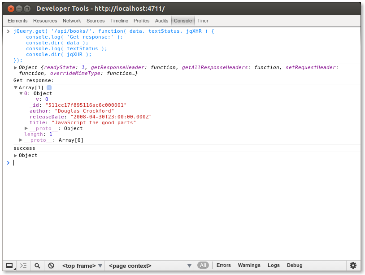365x275 pixels.
Task: Switch to the Tincr tab
Action: pos(203,21)
